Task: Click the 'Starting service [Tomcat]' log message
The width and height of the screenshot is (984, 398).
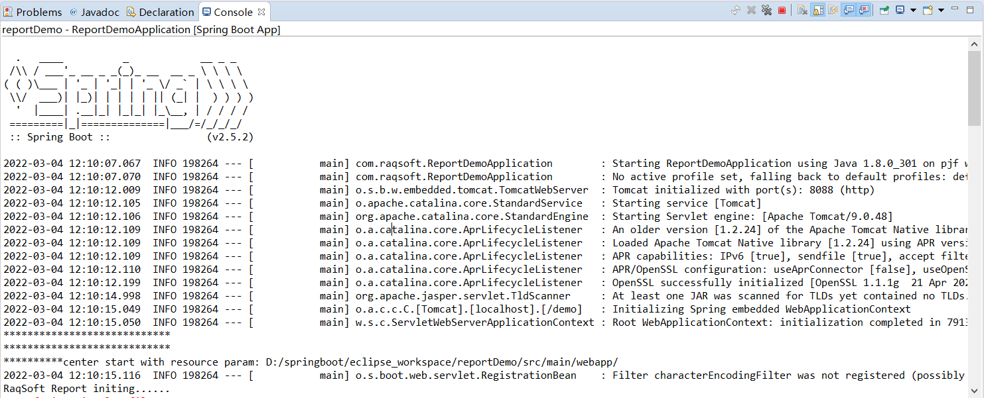Action: point(687,203)
